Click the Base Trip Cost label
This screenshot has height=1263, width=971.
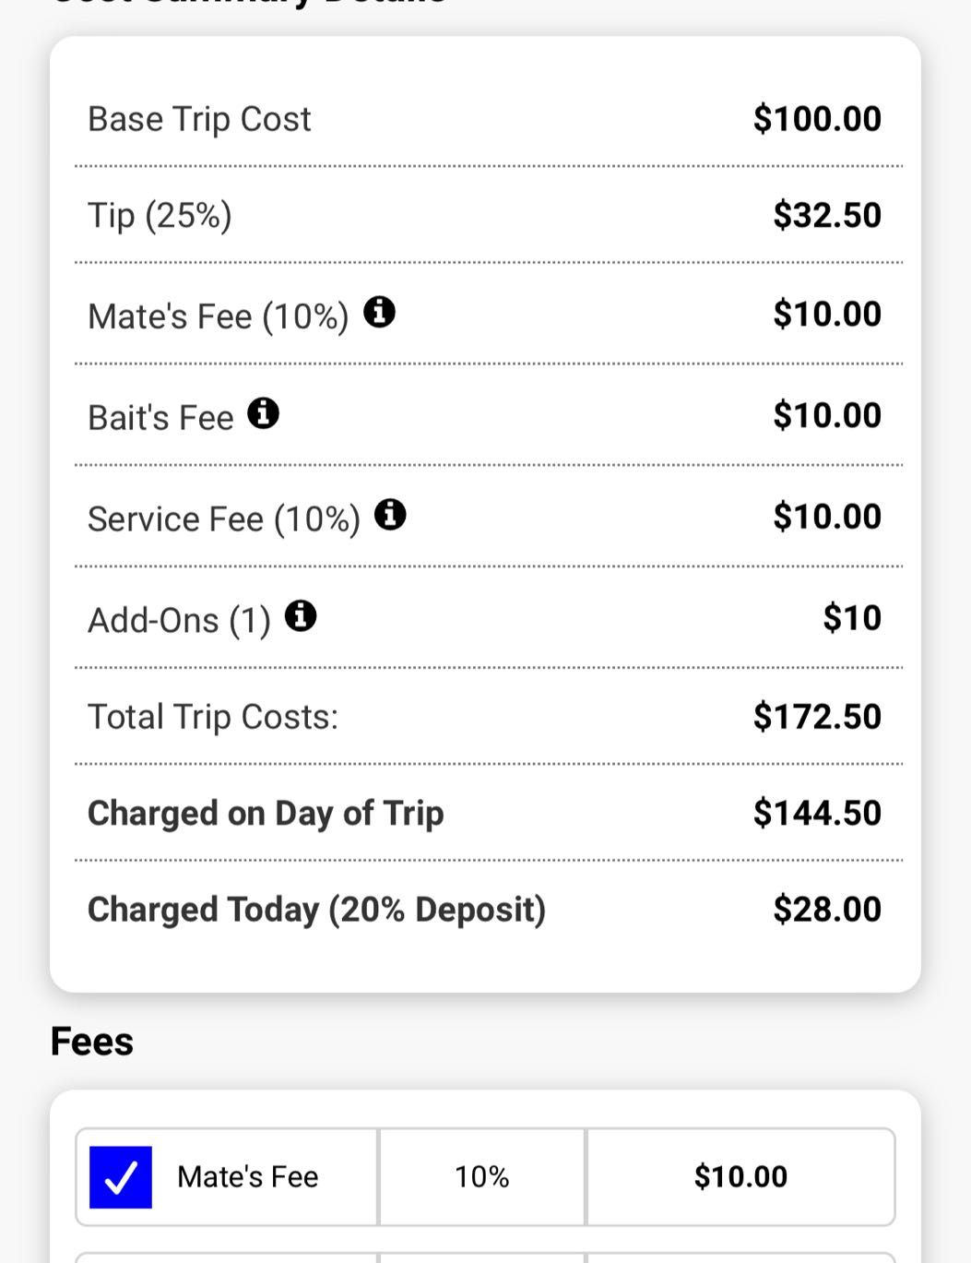[x=199, y=119]
